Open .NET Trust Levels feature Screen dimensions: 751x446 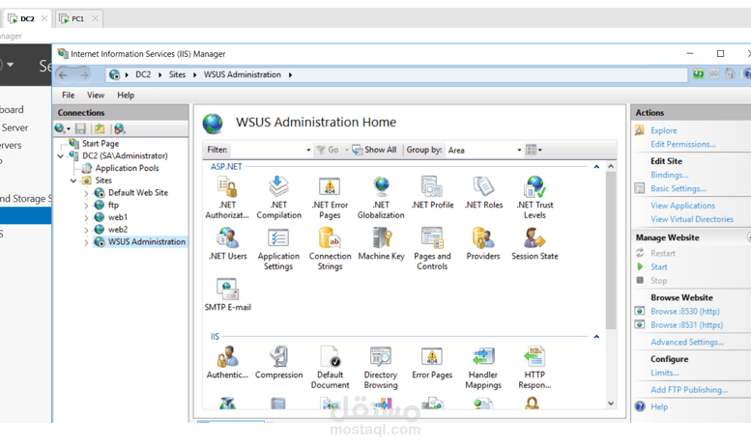tap(534, 197)
